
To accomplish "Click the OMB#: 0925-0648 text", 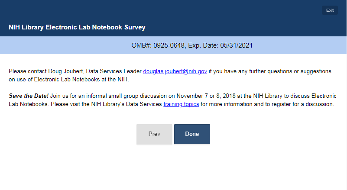I will tap(158, 45).
